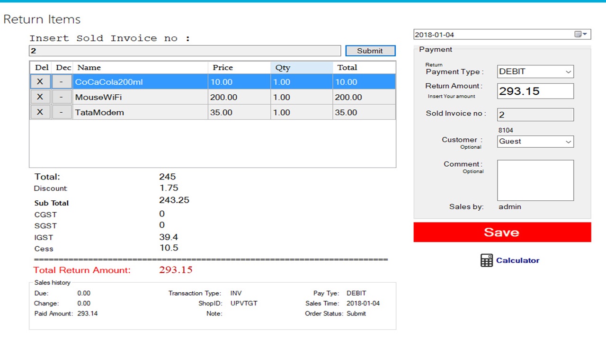Focus the Return Amount field
Screen dimensions: 606x341
point(535,91)
